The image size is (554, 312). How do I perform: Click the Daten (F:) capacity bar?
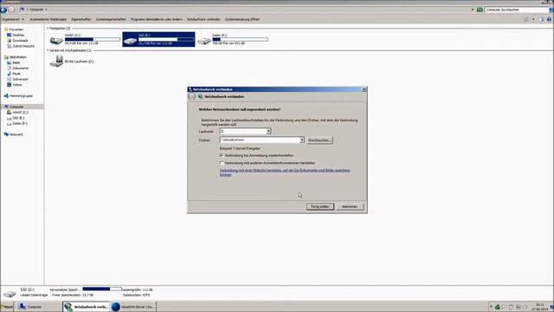point(240,39)
